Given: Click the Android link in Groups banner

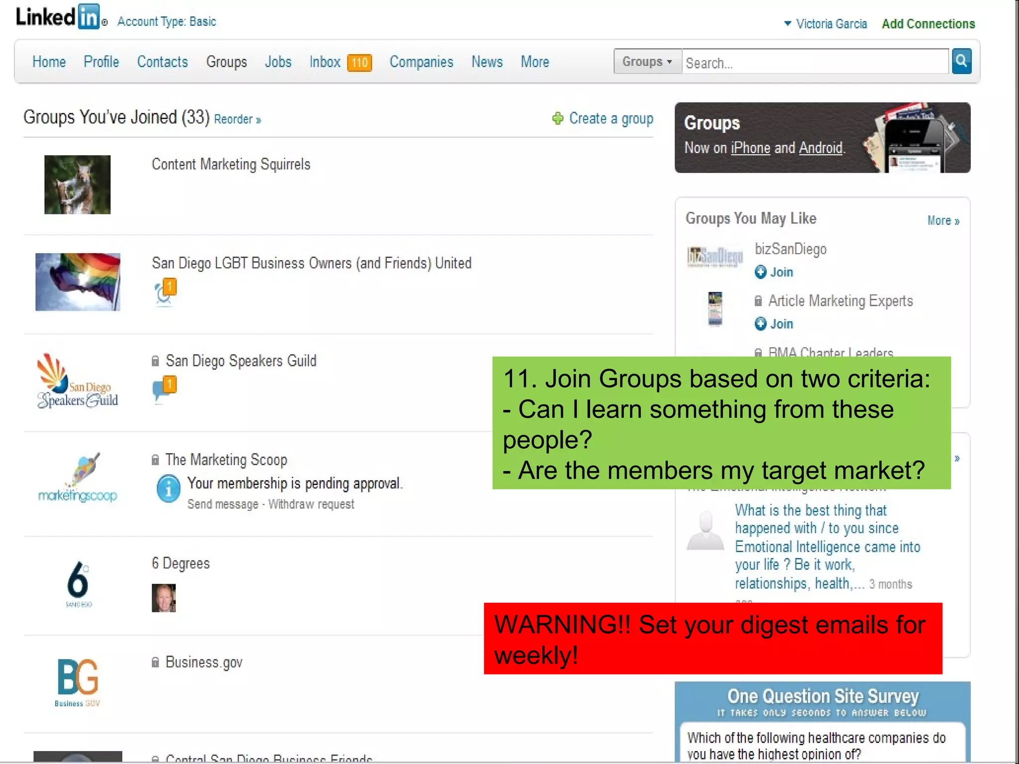Looking at the screenshot, I should pos(820,148).
